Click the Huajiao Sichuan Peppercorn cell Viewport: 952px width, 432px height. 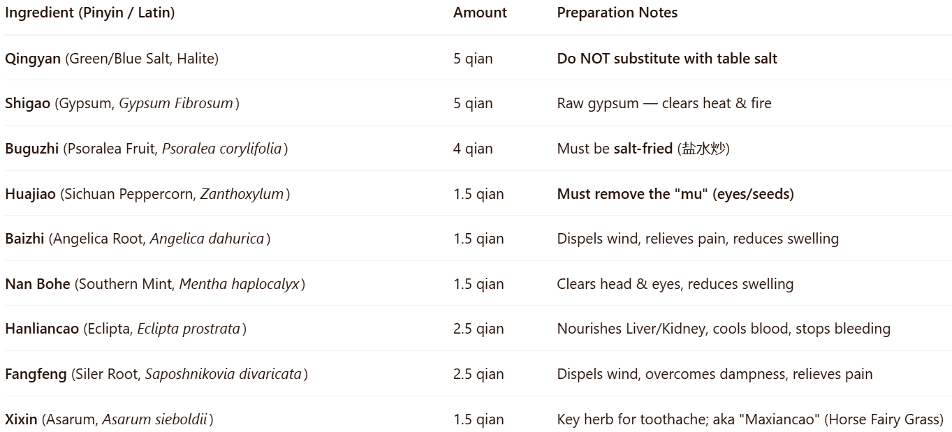coord(147,194)
